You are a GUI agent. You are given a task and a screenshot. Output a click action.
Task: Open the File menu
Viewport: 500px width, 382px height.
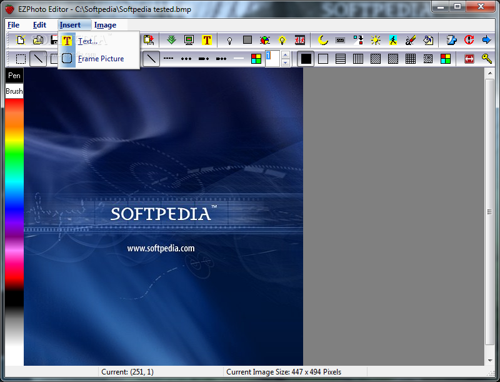click(x=13, y=25)
